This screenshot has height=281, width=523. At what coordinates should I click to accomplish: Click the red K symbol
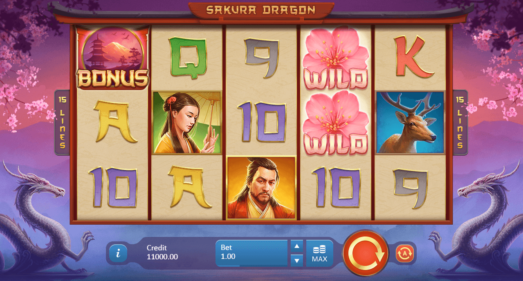[411, 57]
